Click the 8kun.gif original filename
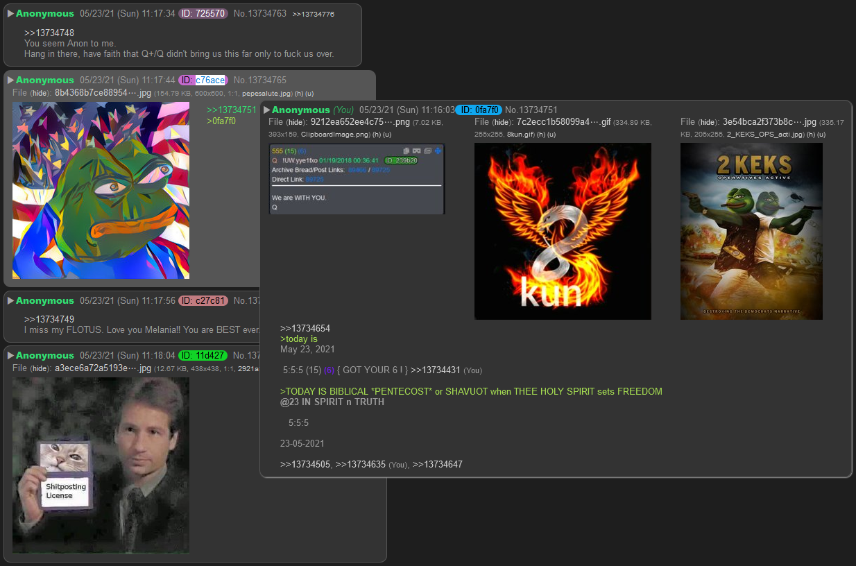This screenshot has height=566, width=856. coord(518,135)
